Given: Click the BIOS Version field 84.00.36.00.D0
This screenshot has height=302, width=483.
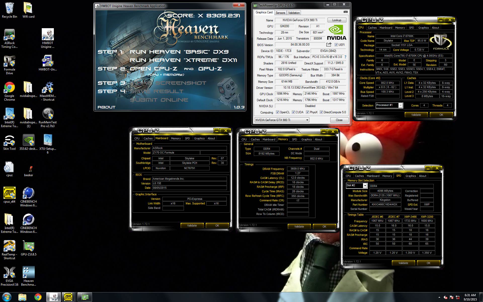Looking at the screenshot, I should coord(300,45).
